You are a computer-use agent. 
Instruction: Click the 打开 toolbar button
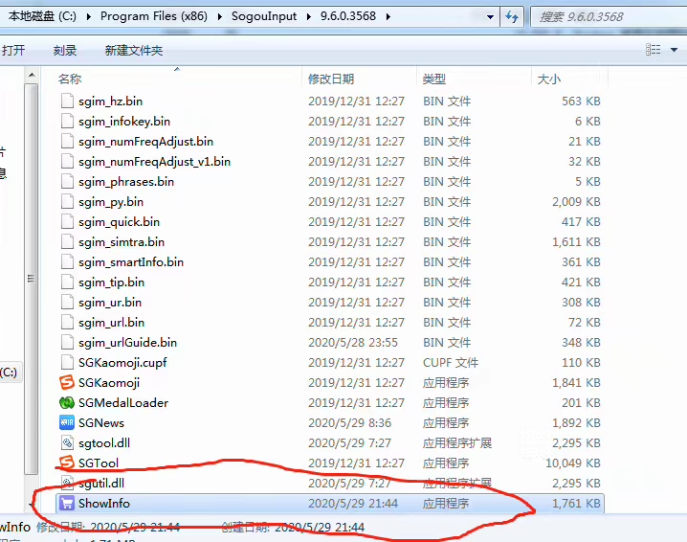(13, 50)
